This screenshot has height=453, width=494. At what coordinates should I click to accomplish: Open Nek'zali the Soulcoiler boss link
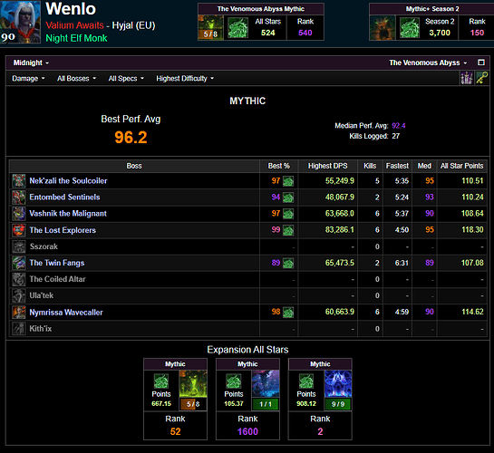68,180
